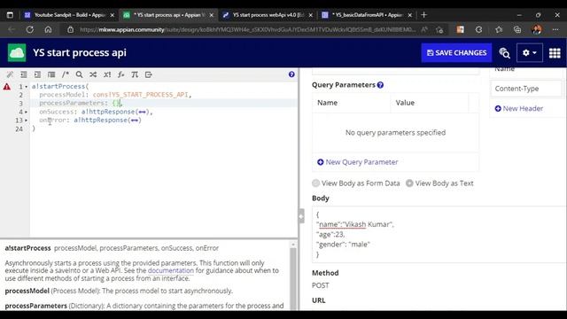Click the x! rule input icon
Screen dimensions: 567x319
coord(107,74)
